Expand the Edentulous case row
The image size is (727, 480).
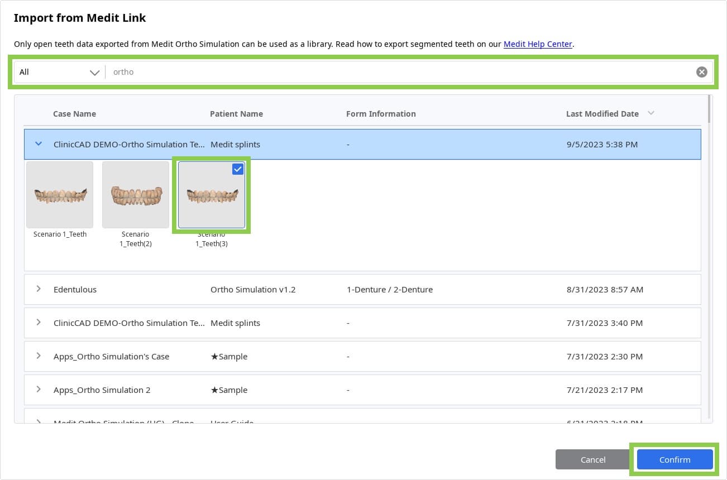[x=39, y=289]
